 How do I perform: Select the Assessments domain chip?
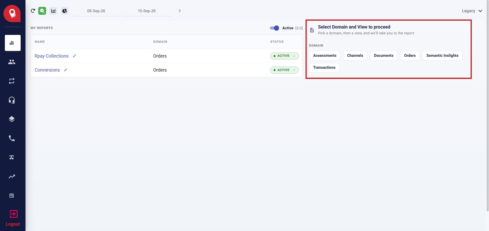(x=325, y=56)
